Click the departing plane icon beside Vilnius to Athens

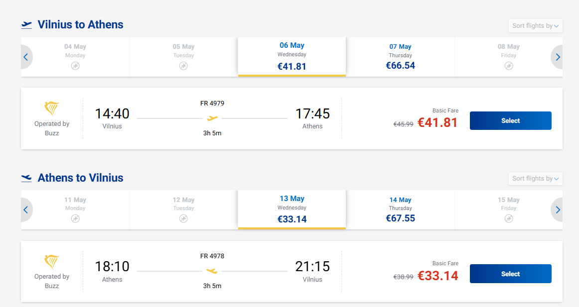click(26, 25)
